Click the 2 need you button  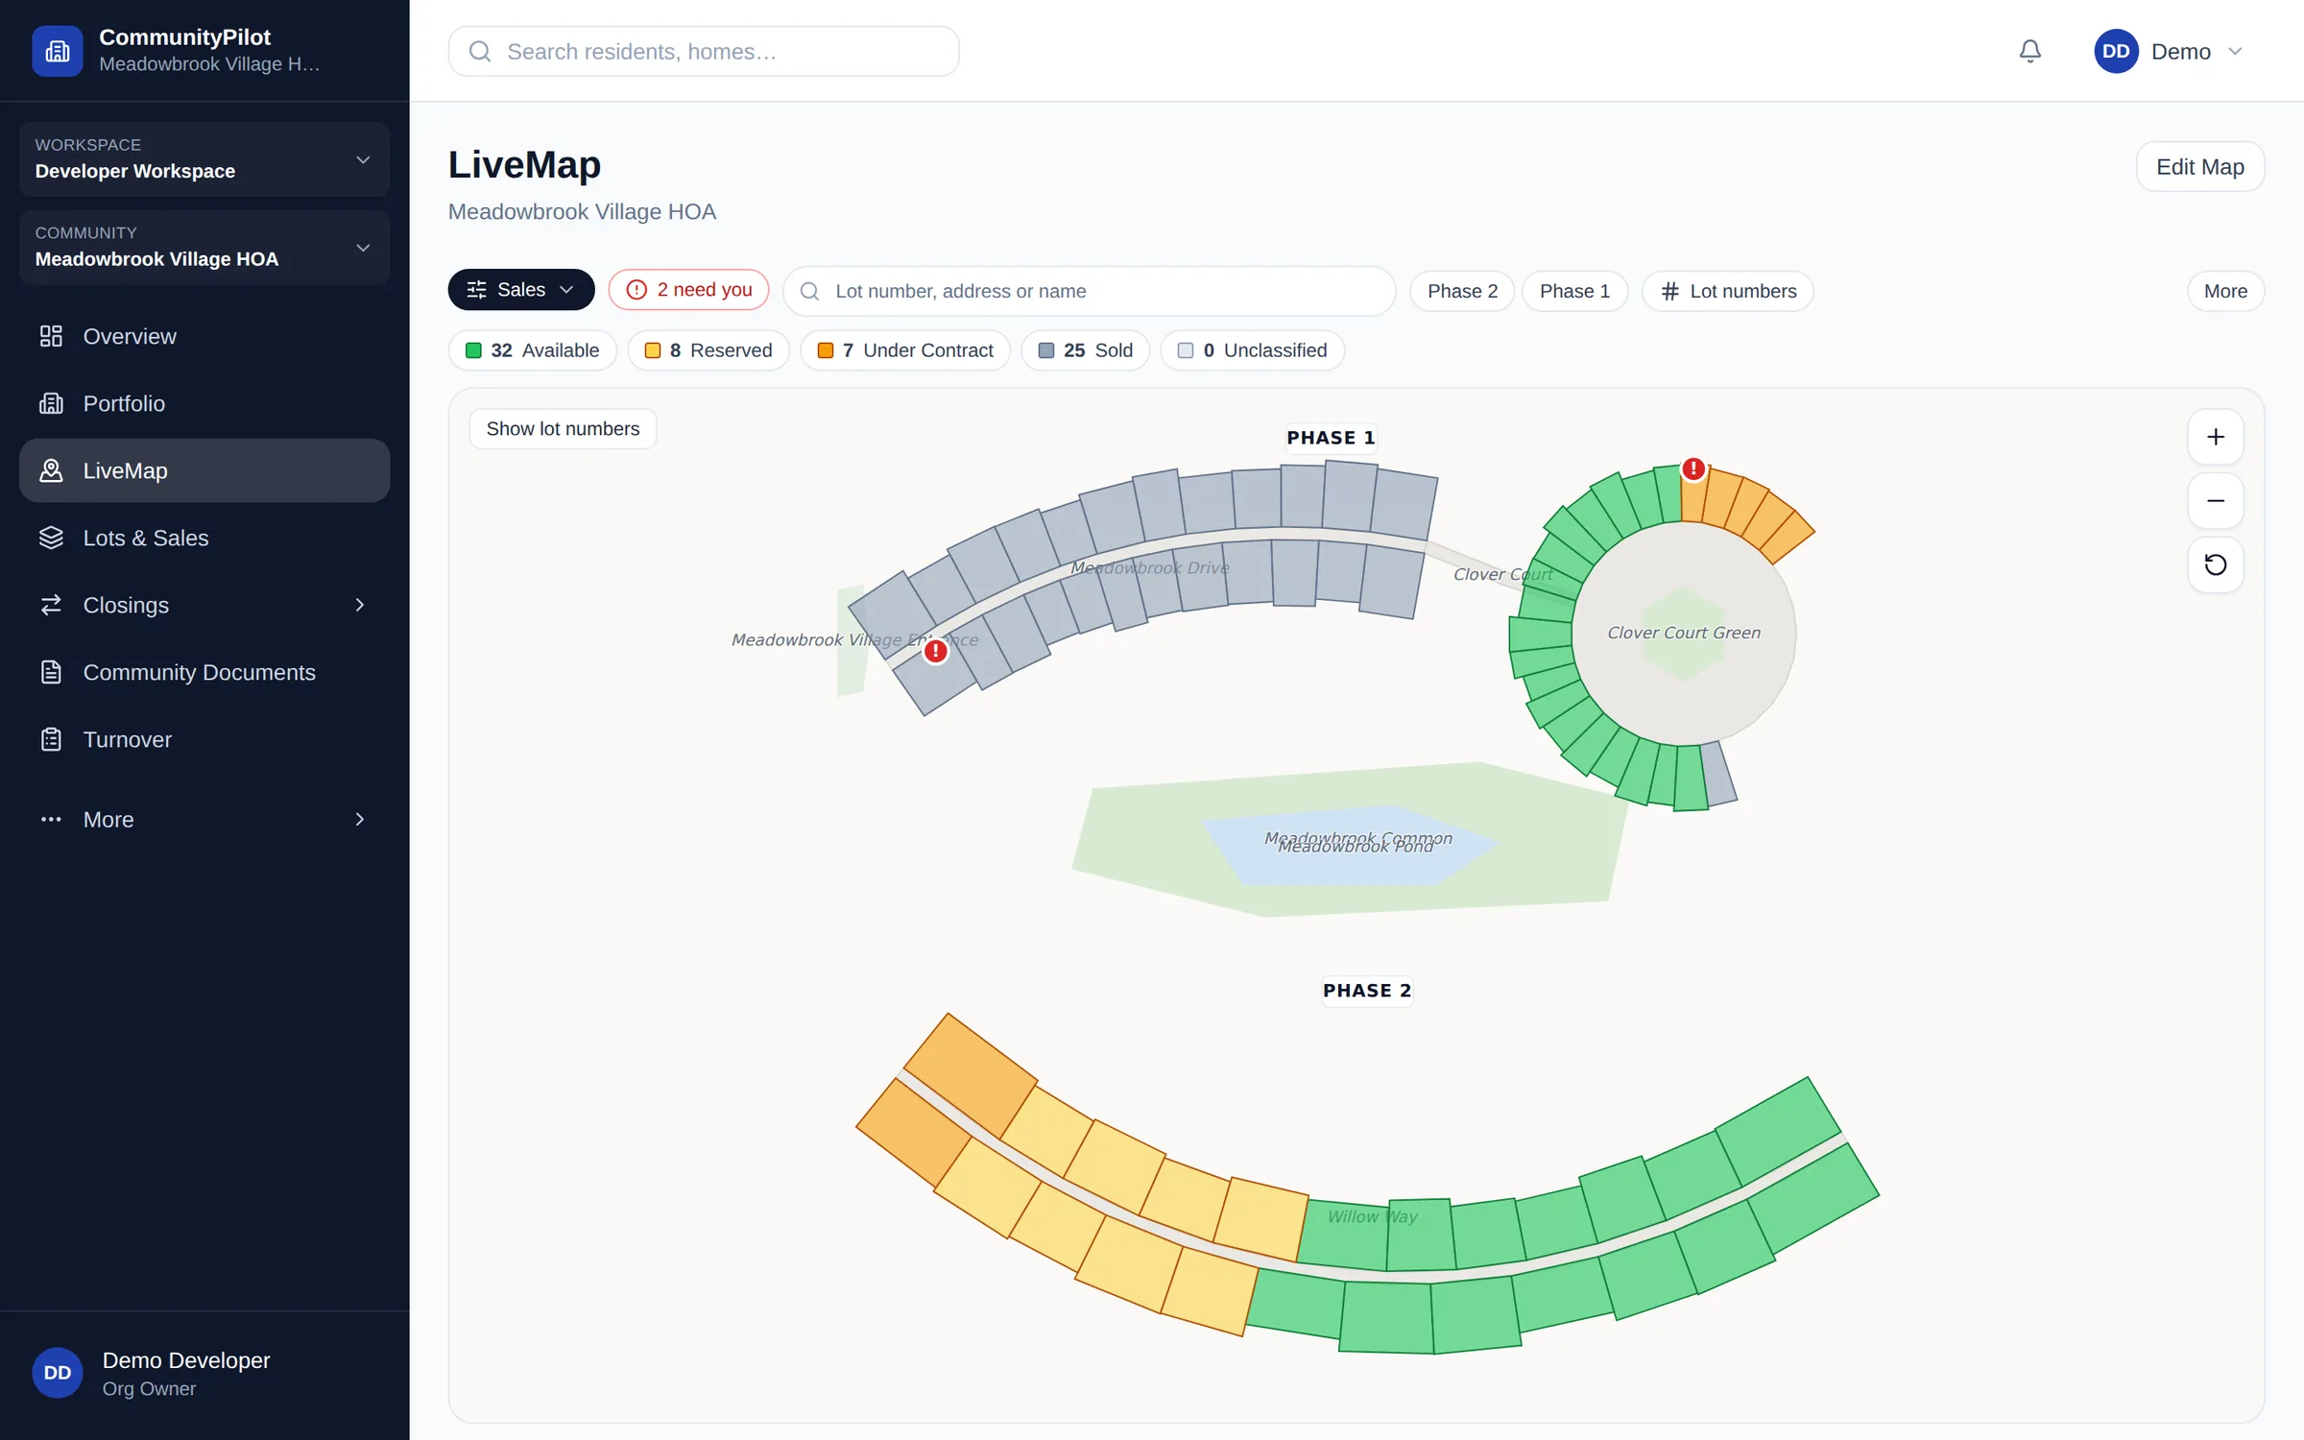[688, 290]
